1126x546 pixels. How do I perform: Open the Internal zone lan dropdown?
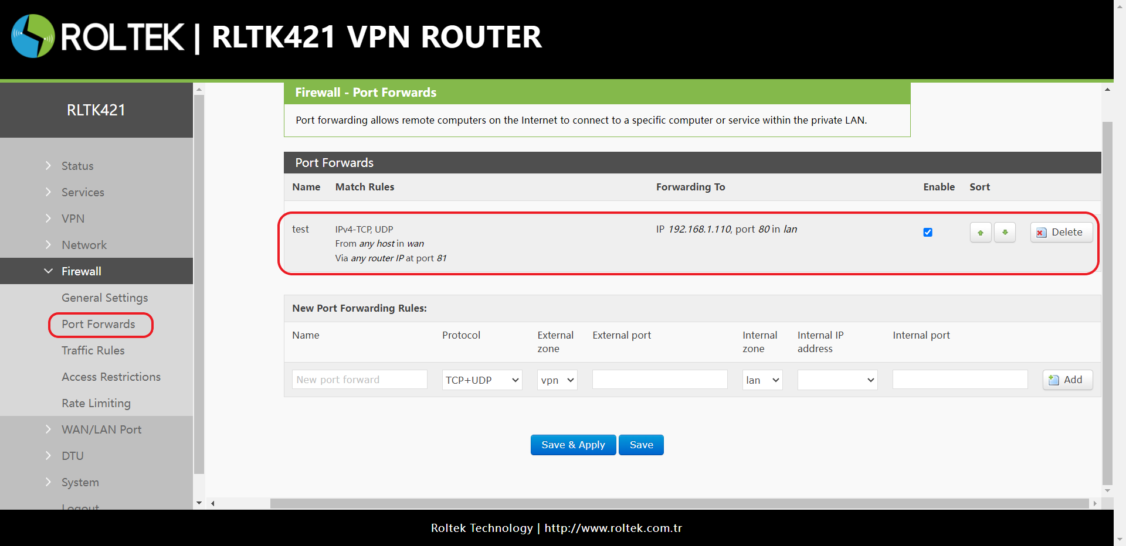tap(762, 380)
